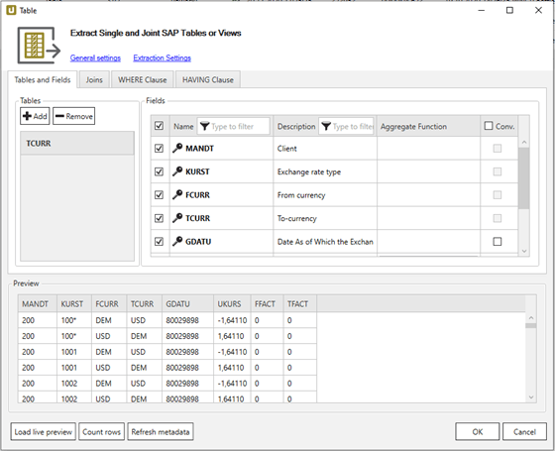
Task: Uncheck the MANDT field checkbox
Action: click(159, 148)
